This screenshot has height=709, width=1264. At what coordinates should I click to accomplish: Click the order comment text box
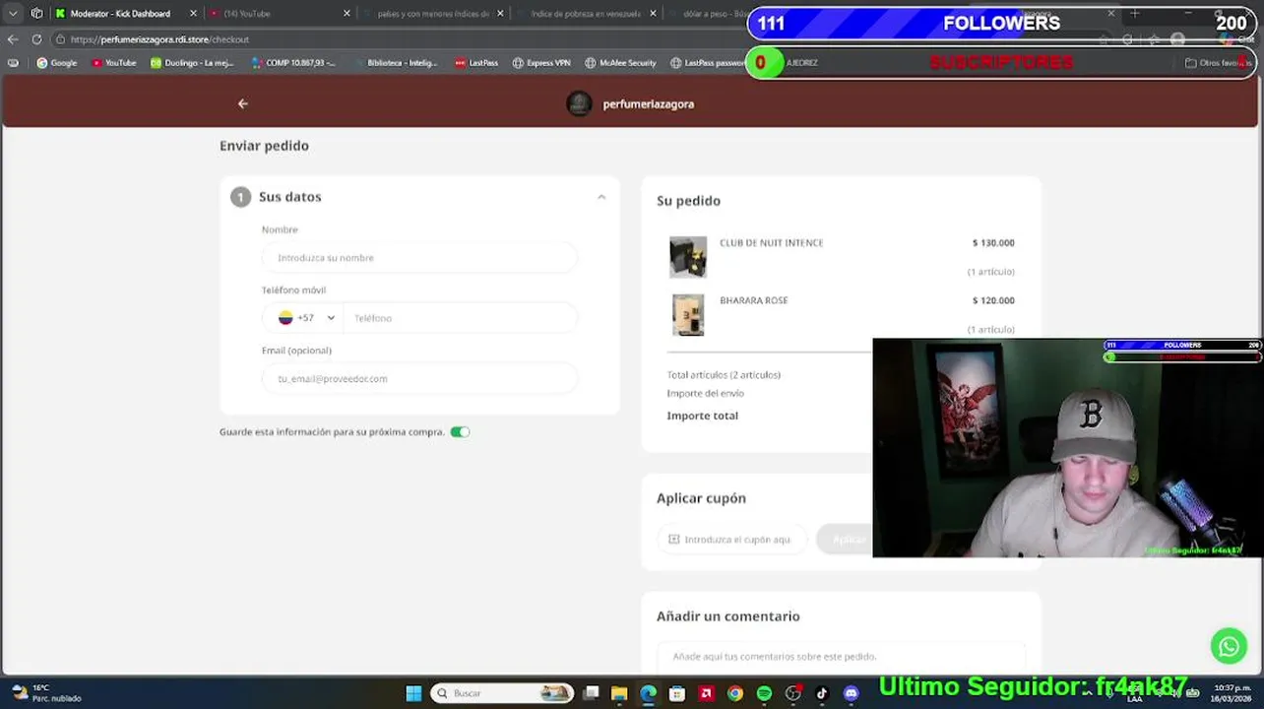coord(842,657)
